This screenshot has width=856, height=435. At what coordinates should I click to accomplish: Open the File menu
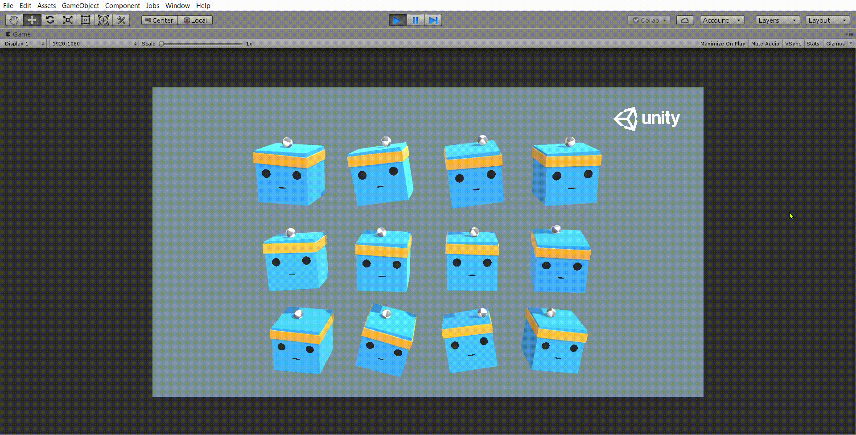(x=8, y=5)
